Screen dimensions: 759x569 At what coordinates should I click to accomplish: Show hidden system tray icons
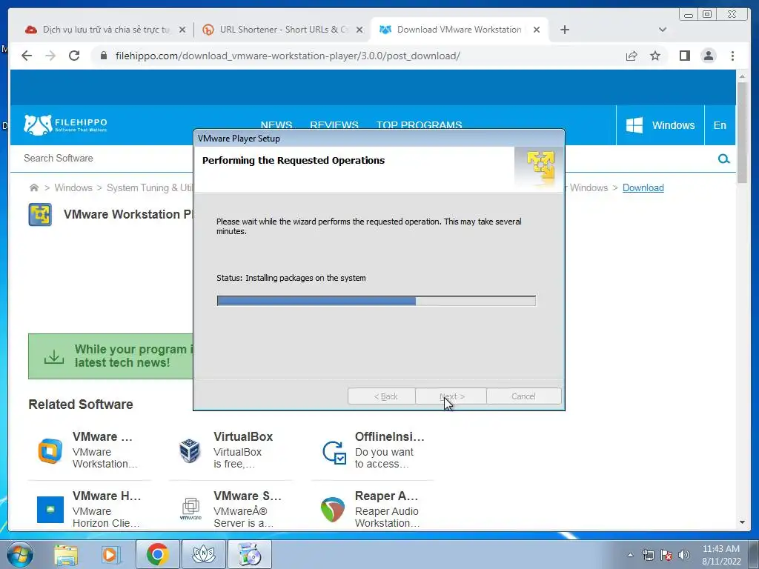point(630,555)
